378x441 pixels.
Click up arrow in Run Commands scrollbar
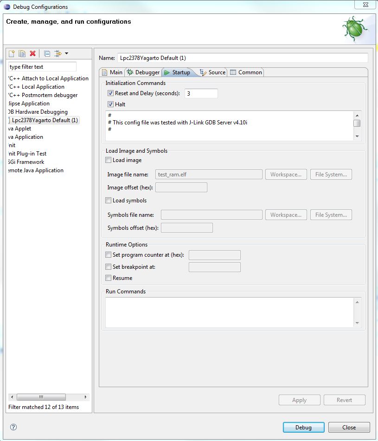click(x=357, y=302)
